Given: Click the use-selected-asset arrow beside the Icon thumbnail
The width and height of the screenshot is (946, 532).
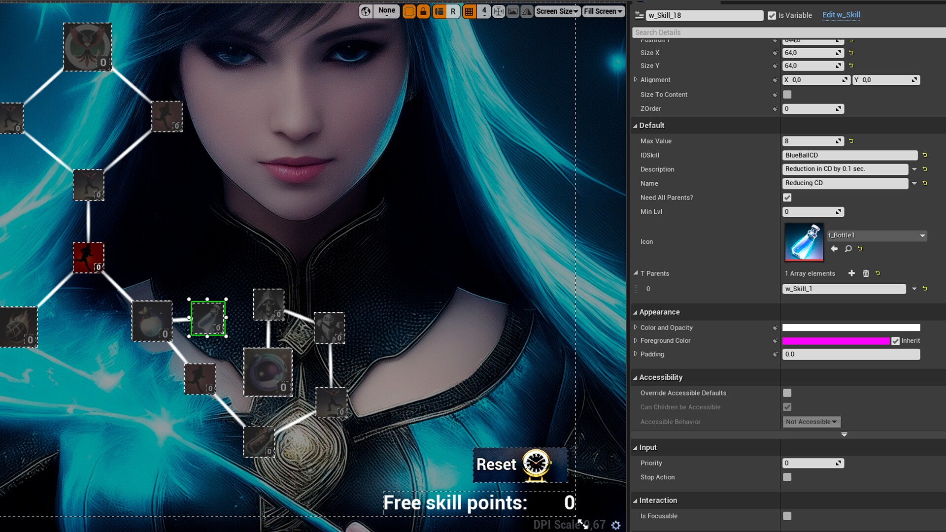Looking at the screenshot, I should tap(834, 249).
